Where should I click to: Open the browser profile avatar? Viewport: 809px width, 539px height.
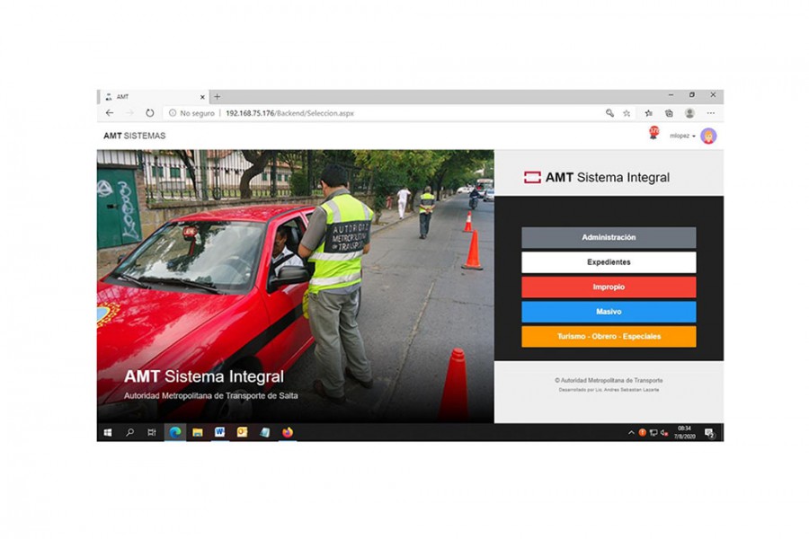(689, 113)
